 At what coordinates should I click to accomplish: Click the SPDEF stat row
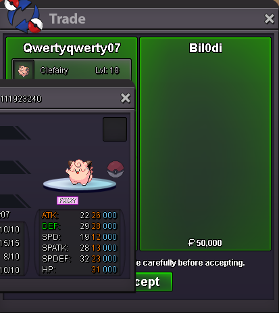click(x=79, y=259)
